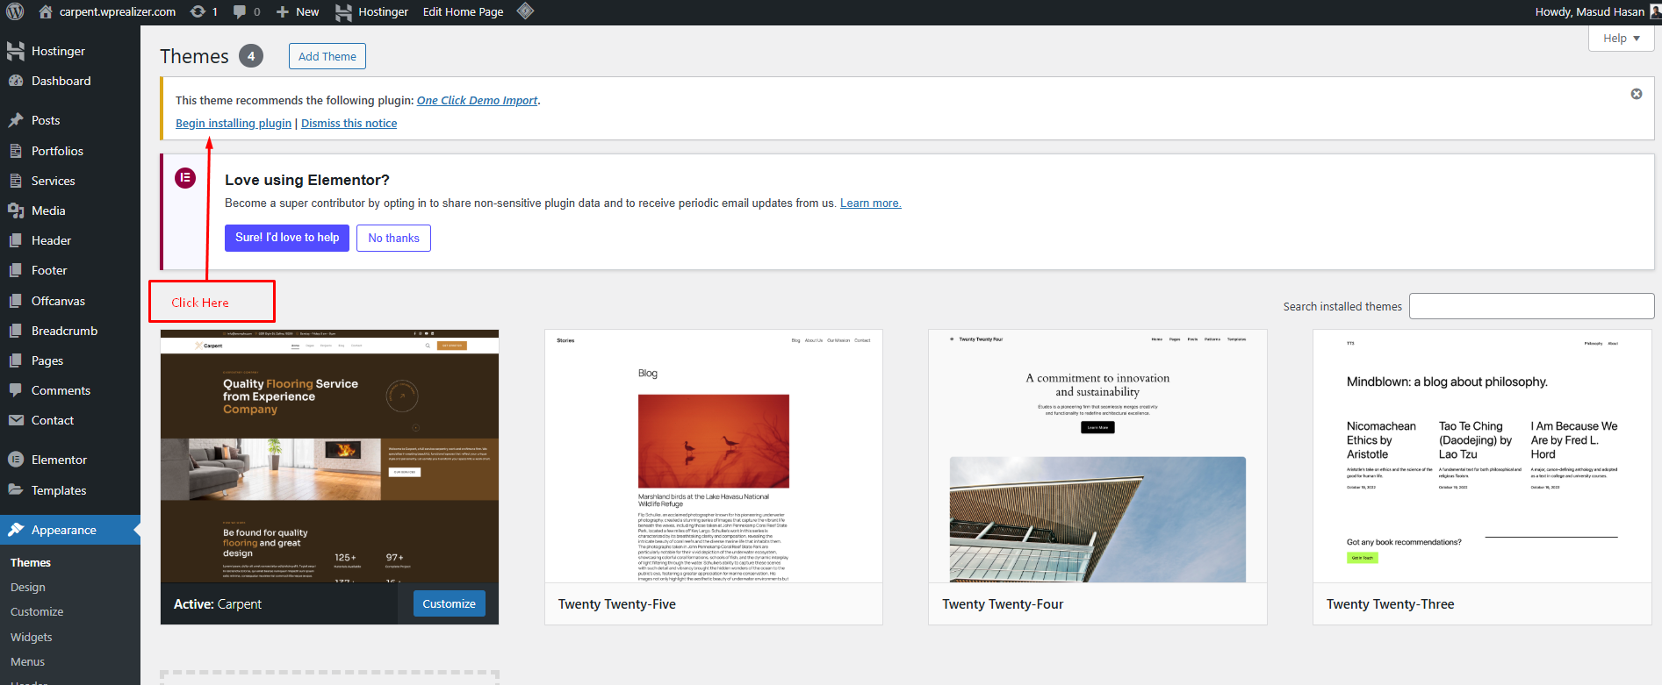
Task: Click the Elementor logo in notice
Action: (x=185, y=178)
